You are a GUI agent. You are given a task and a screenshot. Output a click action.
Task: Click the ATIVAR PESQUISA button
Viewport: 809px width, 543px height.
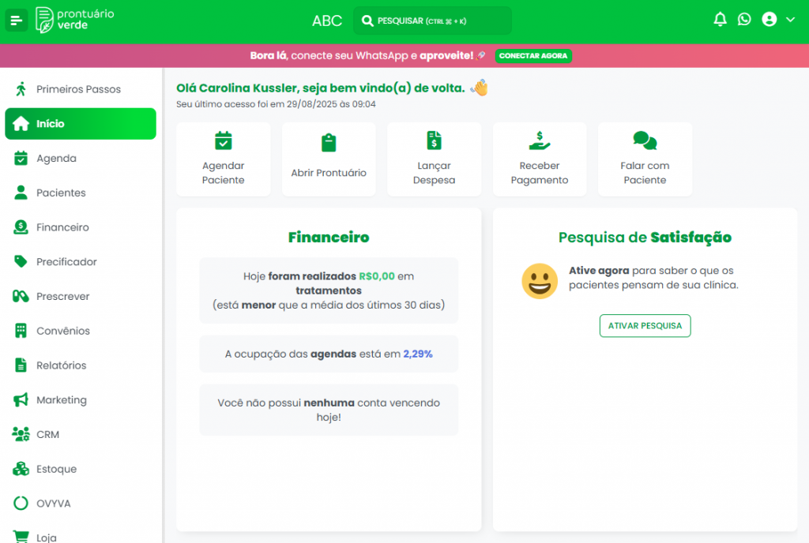pyautogui.click(x=645, y=325)
